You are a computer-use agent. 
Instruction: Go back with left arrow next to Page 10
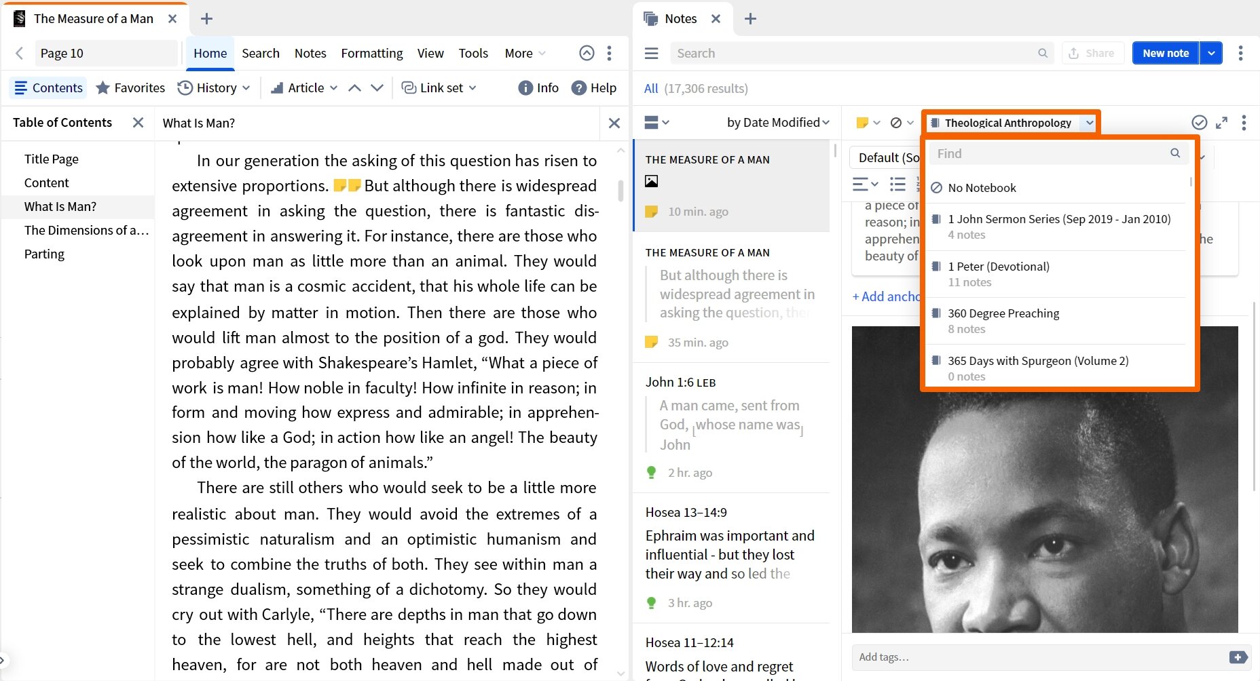point(19,53)
